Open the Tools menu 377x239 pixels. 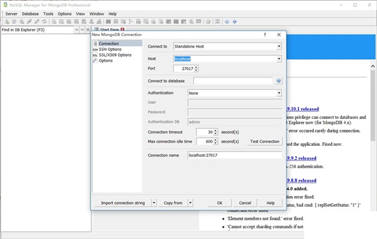[48, 14]
